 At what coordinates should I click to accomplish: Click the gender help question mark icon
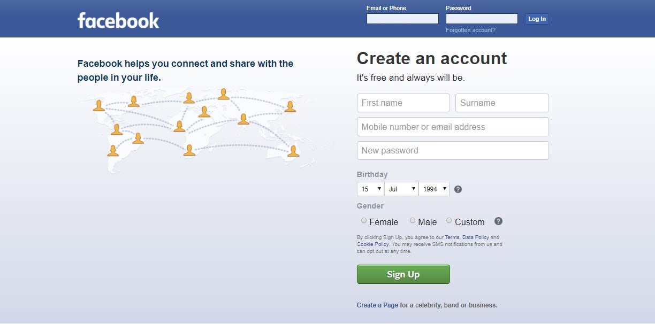[x=498, y=221]
